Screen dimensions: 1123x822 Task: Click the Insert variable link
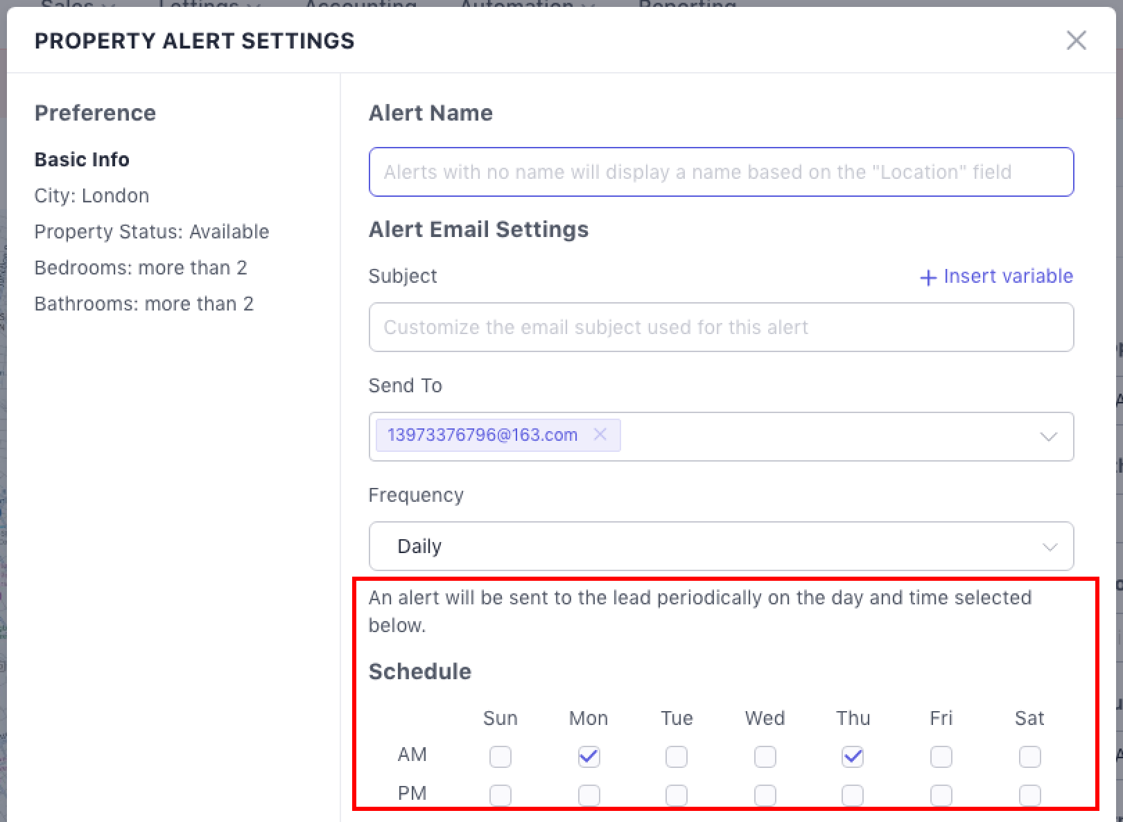(x=1008, y=277)
